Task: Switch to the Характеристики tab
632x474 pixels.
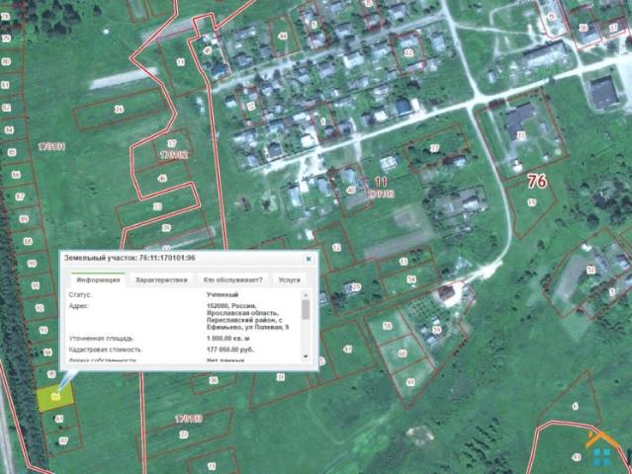Action: (161, 279)
